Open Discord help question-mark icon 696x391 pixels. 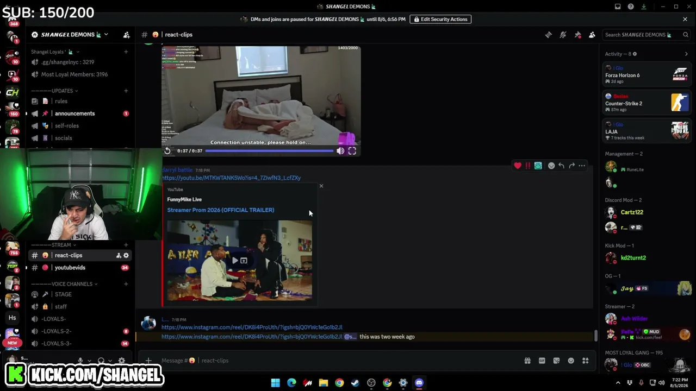(x=631, y=7)
